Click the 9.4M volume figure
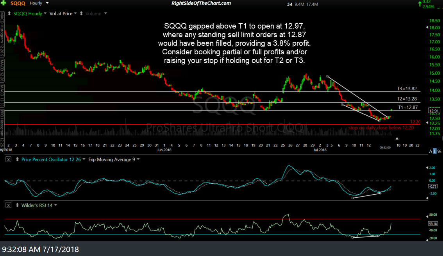The image size is (443, 256). coord(298,4)
